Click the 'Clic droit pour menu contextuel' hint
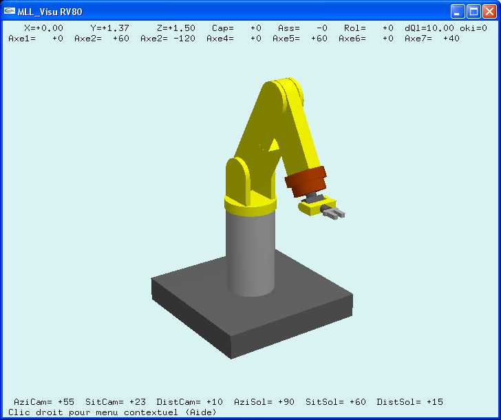The height and width of the screenshot is (420, 501). tap(112, 412)
